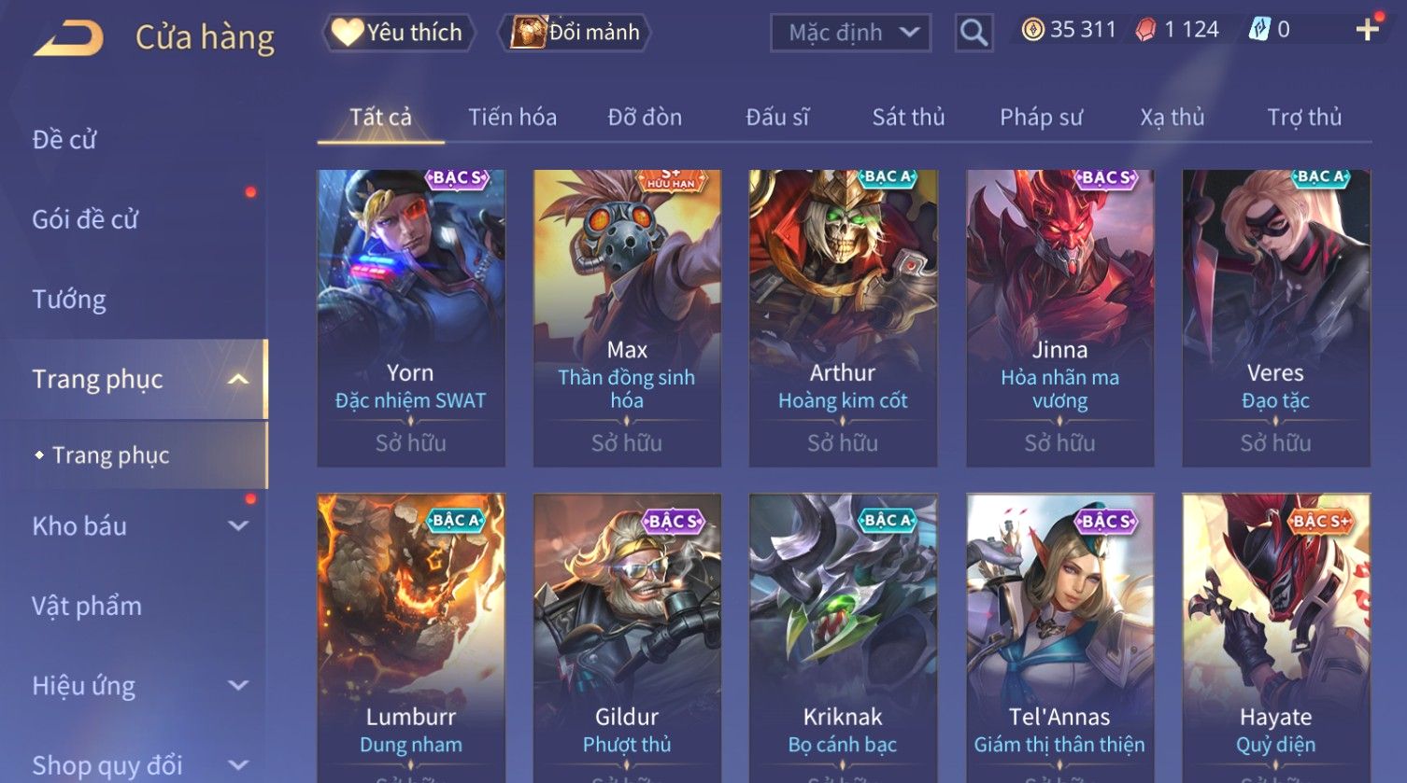Click the chest icon in Đổi mảnh
Screen dimensions: 1407x783
click(528, 33)
